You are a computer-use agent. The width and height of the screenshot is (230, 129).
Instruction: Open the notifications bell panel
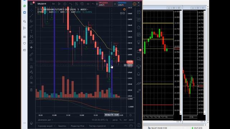click(139, 74)
